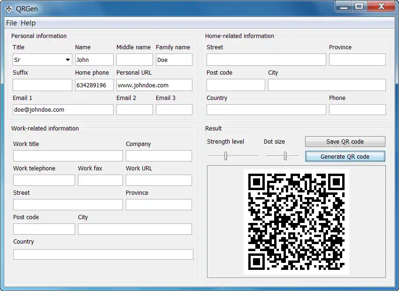Click the home Country input field
This screenshot has height=291, width=399.
tap(266, 110)
